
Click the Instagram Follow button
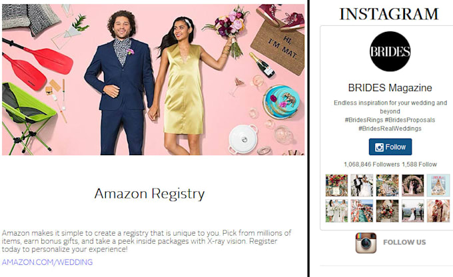(x=390, y=147)
